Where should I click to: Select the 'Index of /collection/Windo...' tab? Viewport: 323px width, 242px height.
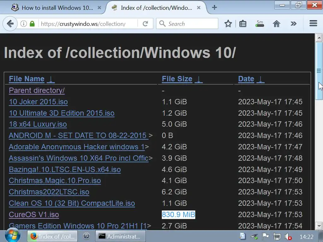156,8
